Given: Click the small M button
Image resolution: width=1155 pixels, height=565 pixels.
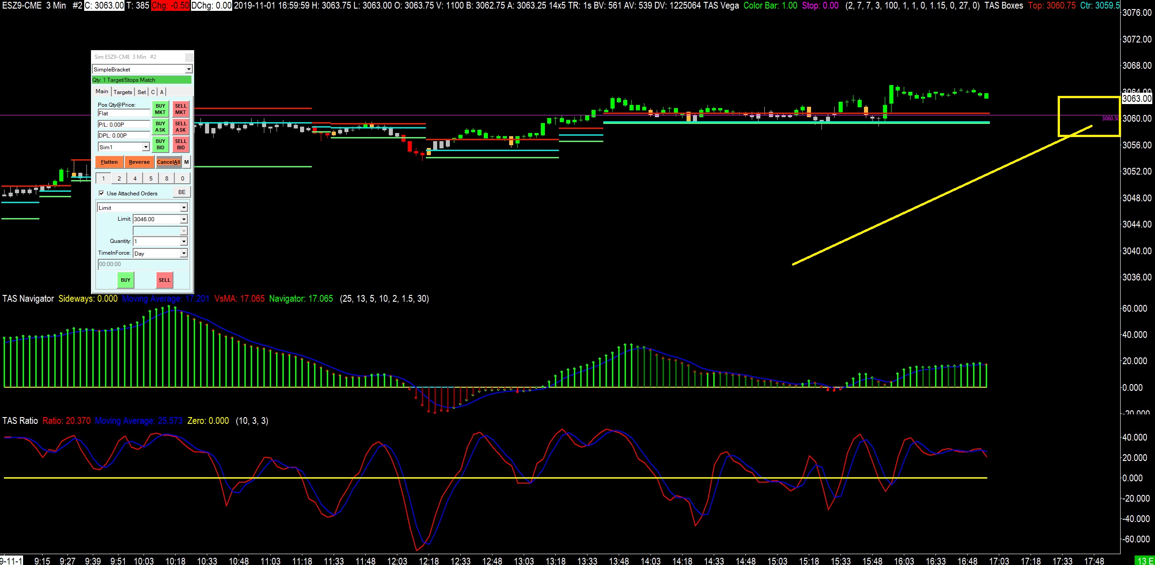Looking at the screenshot, I should pyautogui.click(x=186, y=162).
